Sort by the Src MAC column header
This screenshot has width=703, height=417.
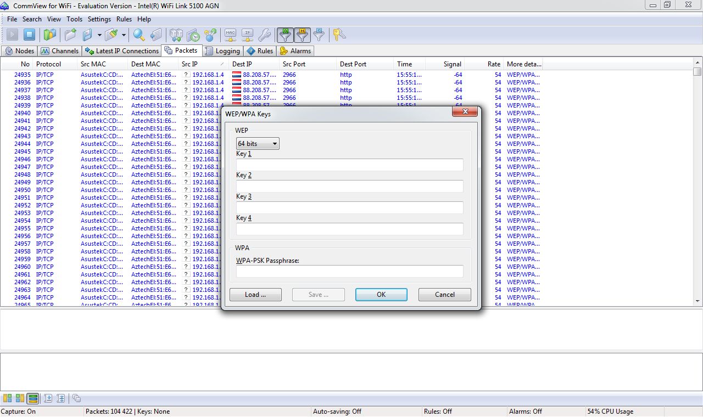click(x=103, y=64)
